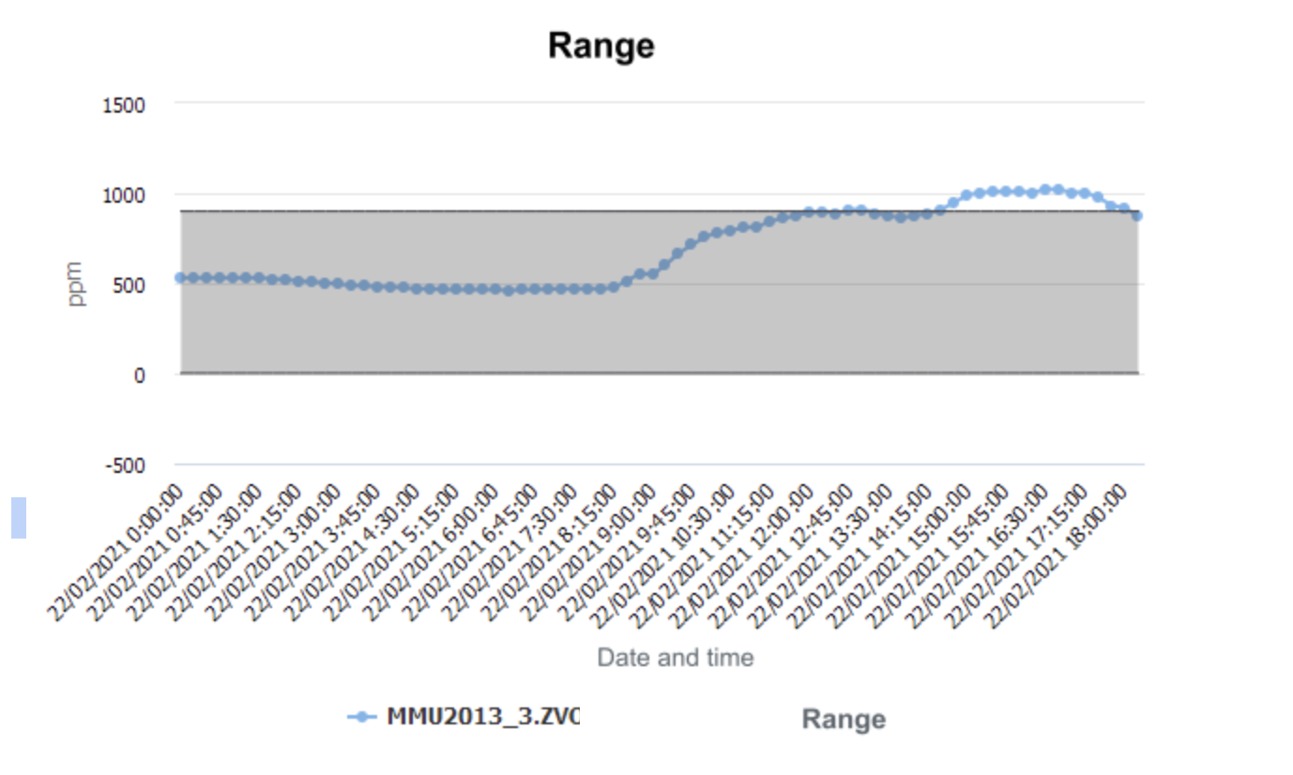Click the 0 y-axis label
The height and width of the screenshot is (775, 1293).
click(140, 375)
